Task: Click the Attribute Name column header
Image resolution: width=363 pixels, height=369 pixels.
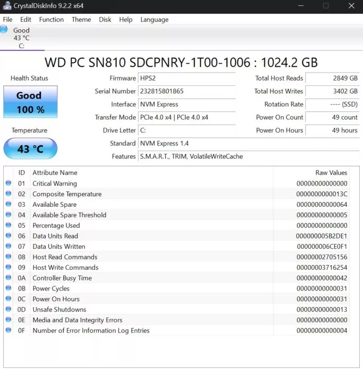Action: coord(55,173)
